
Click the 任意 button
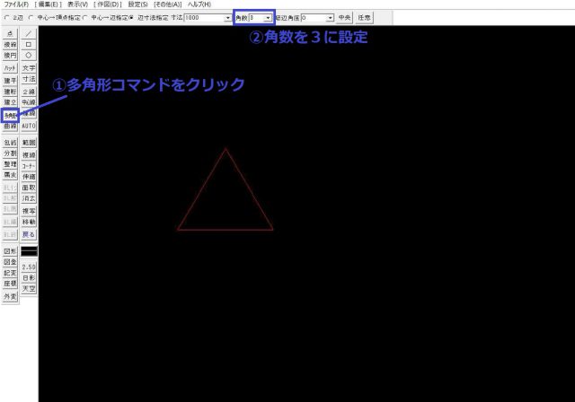[364, 17]
